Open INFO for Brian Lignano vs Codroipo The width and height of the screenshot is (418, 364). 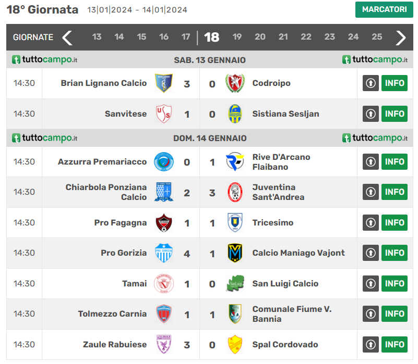point(395,83)
